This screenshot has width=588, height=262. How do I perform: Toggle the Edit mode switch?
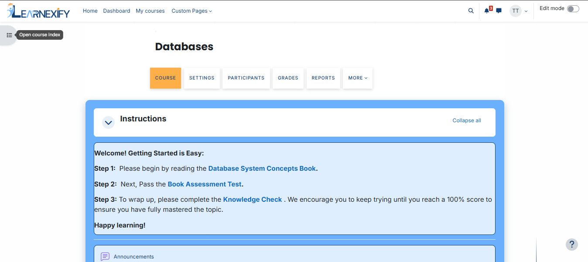point(573,9)
